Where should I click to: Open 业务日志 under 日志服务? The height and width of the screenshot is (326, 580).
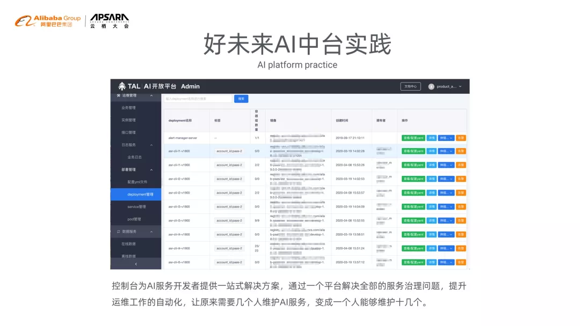click(x=135, y=157)
